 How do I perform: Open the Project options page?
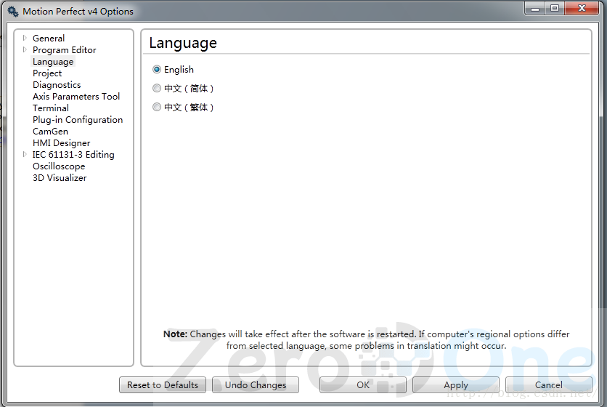(47, 73)
